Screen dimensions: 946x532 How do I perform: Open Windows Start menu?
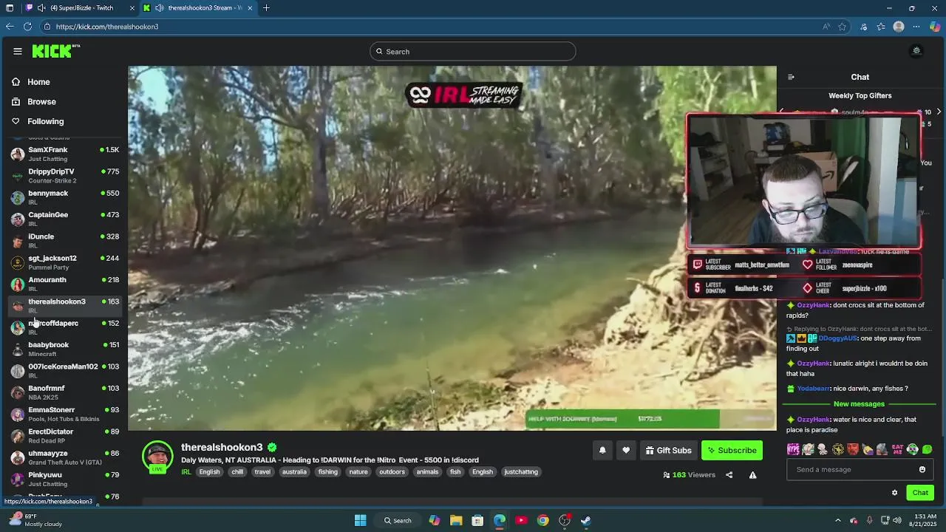point(360,520)
